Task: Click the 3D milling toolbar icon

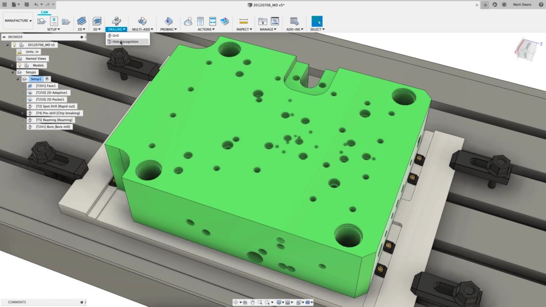Action: click(x=97, y=21)
